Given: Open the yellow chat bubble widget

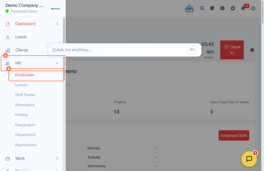Looking at the screenshot, I should 249,159.
